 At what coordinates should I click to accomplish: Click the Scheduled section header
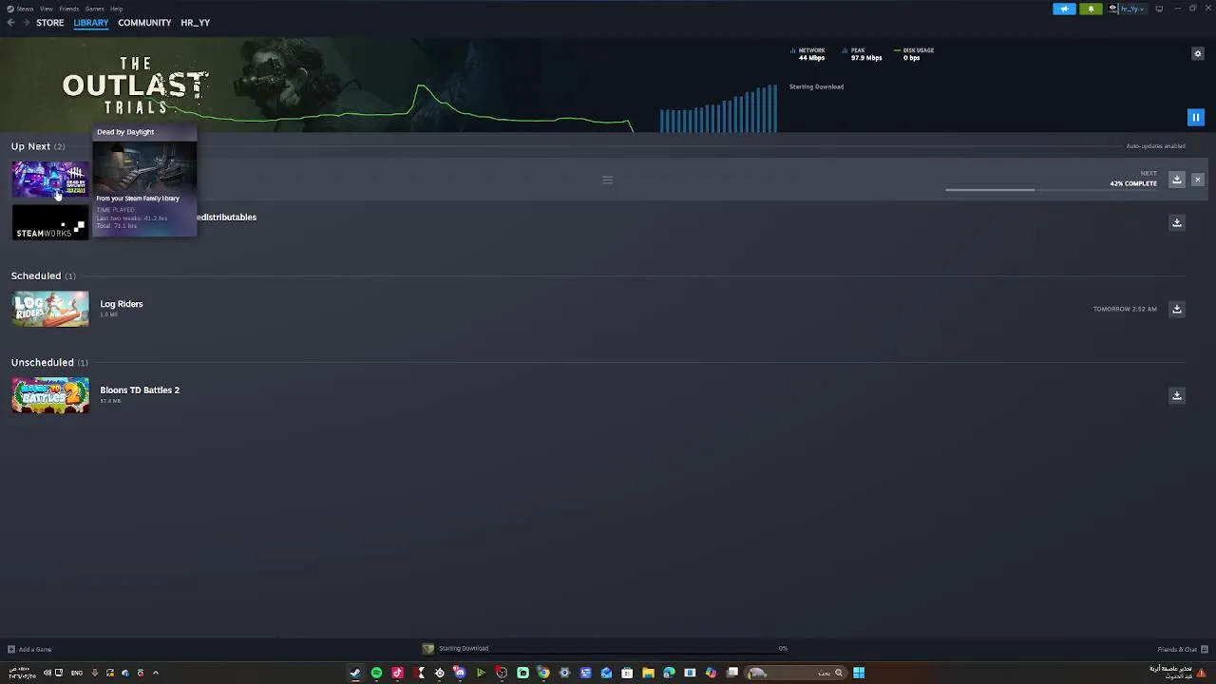44,275
